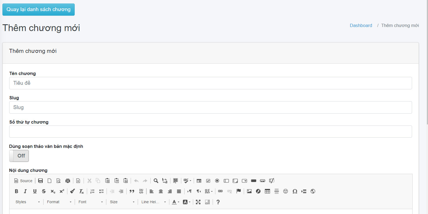This screenshot has height=214, width=428.
Task: Insert IFrame globe icon
Action: 313,191
